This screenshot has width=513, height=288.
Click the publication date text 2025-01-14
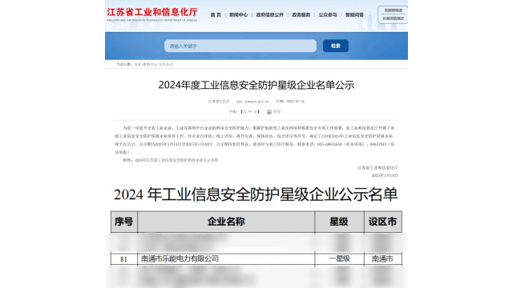tap(296, 102)
